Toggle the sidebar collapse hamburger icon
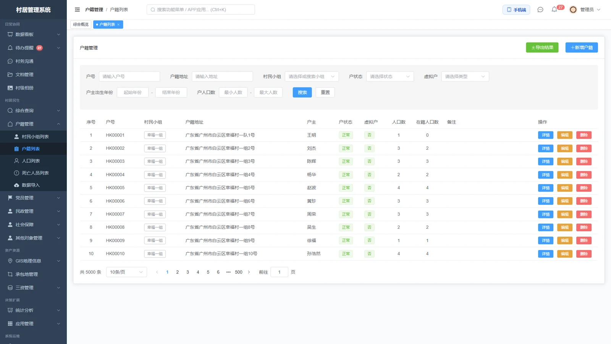This screenshot has height=344, width=611. [77, 10]
